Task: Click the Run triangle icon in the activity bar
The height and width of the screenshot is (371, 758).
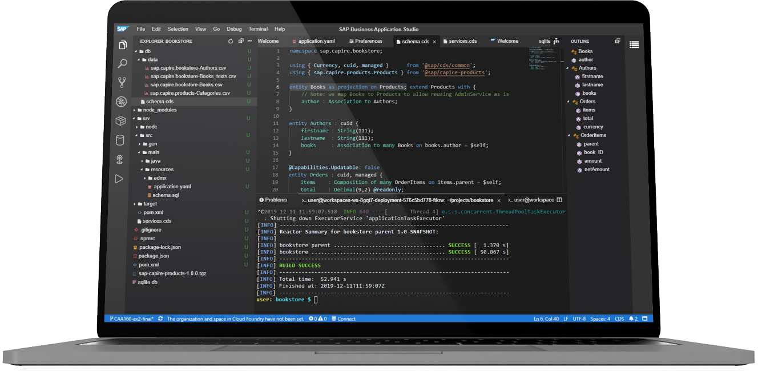Action: tap(119, 179)
